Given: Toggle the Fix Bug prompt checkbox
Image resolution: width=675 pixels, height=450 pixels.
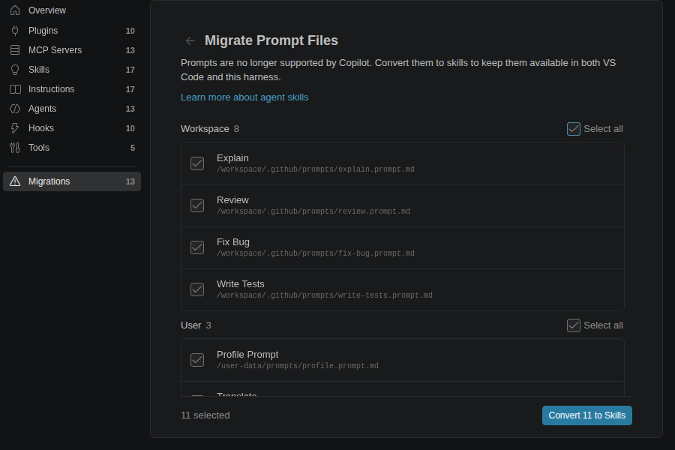Looking at the screenshot, I should click(197, 247).
